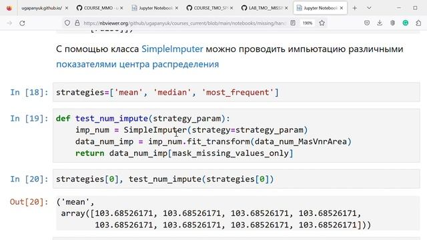Click the strategies list code line
This screenshot has height=240, width=427.
coord(167,93)
